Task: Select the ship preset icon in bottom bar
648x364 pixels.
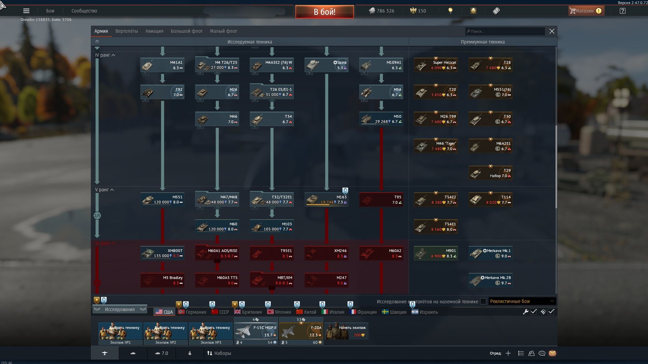Action: pyautogui.click(x=133, y=353)
